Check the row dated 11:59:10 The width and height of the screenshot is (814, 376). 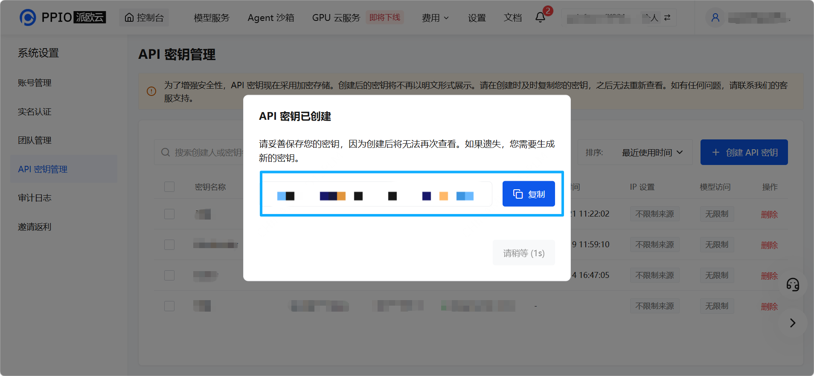[x=169, y=245]
